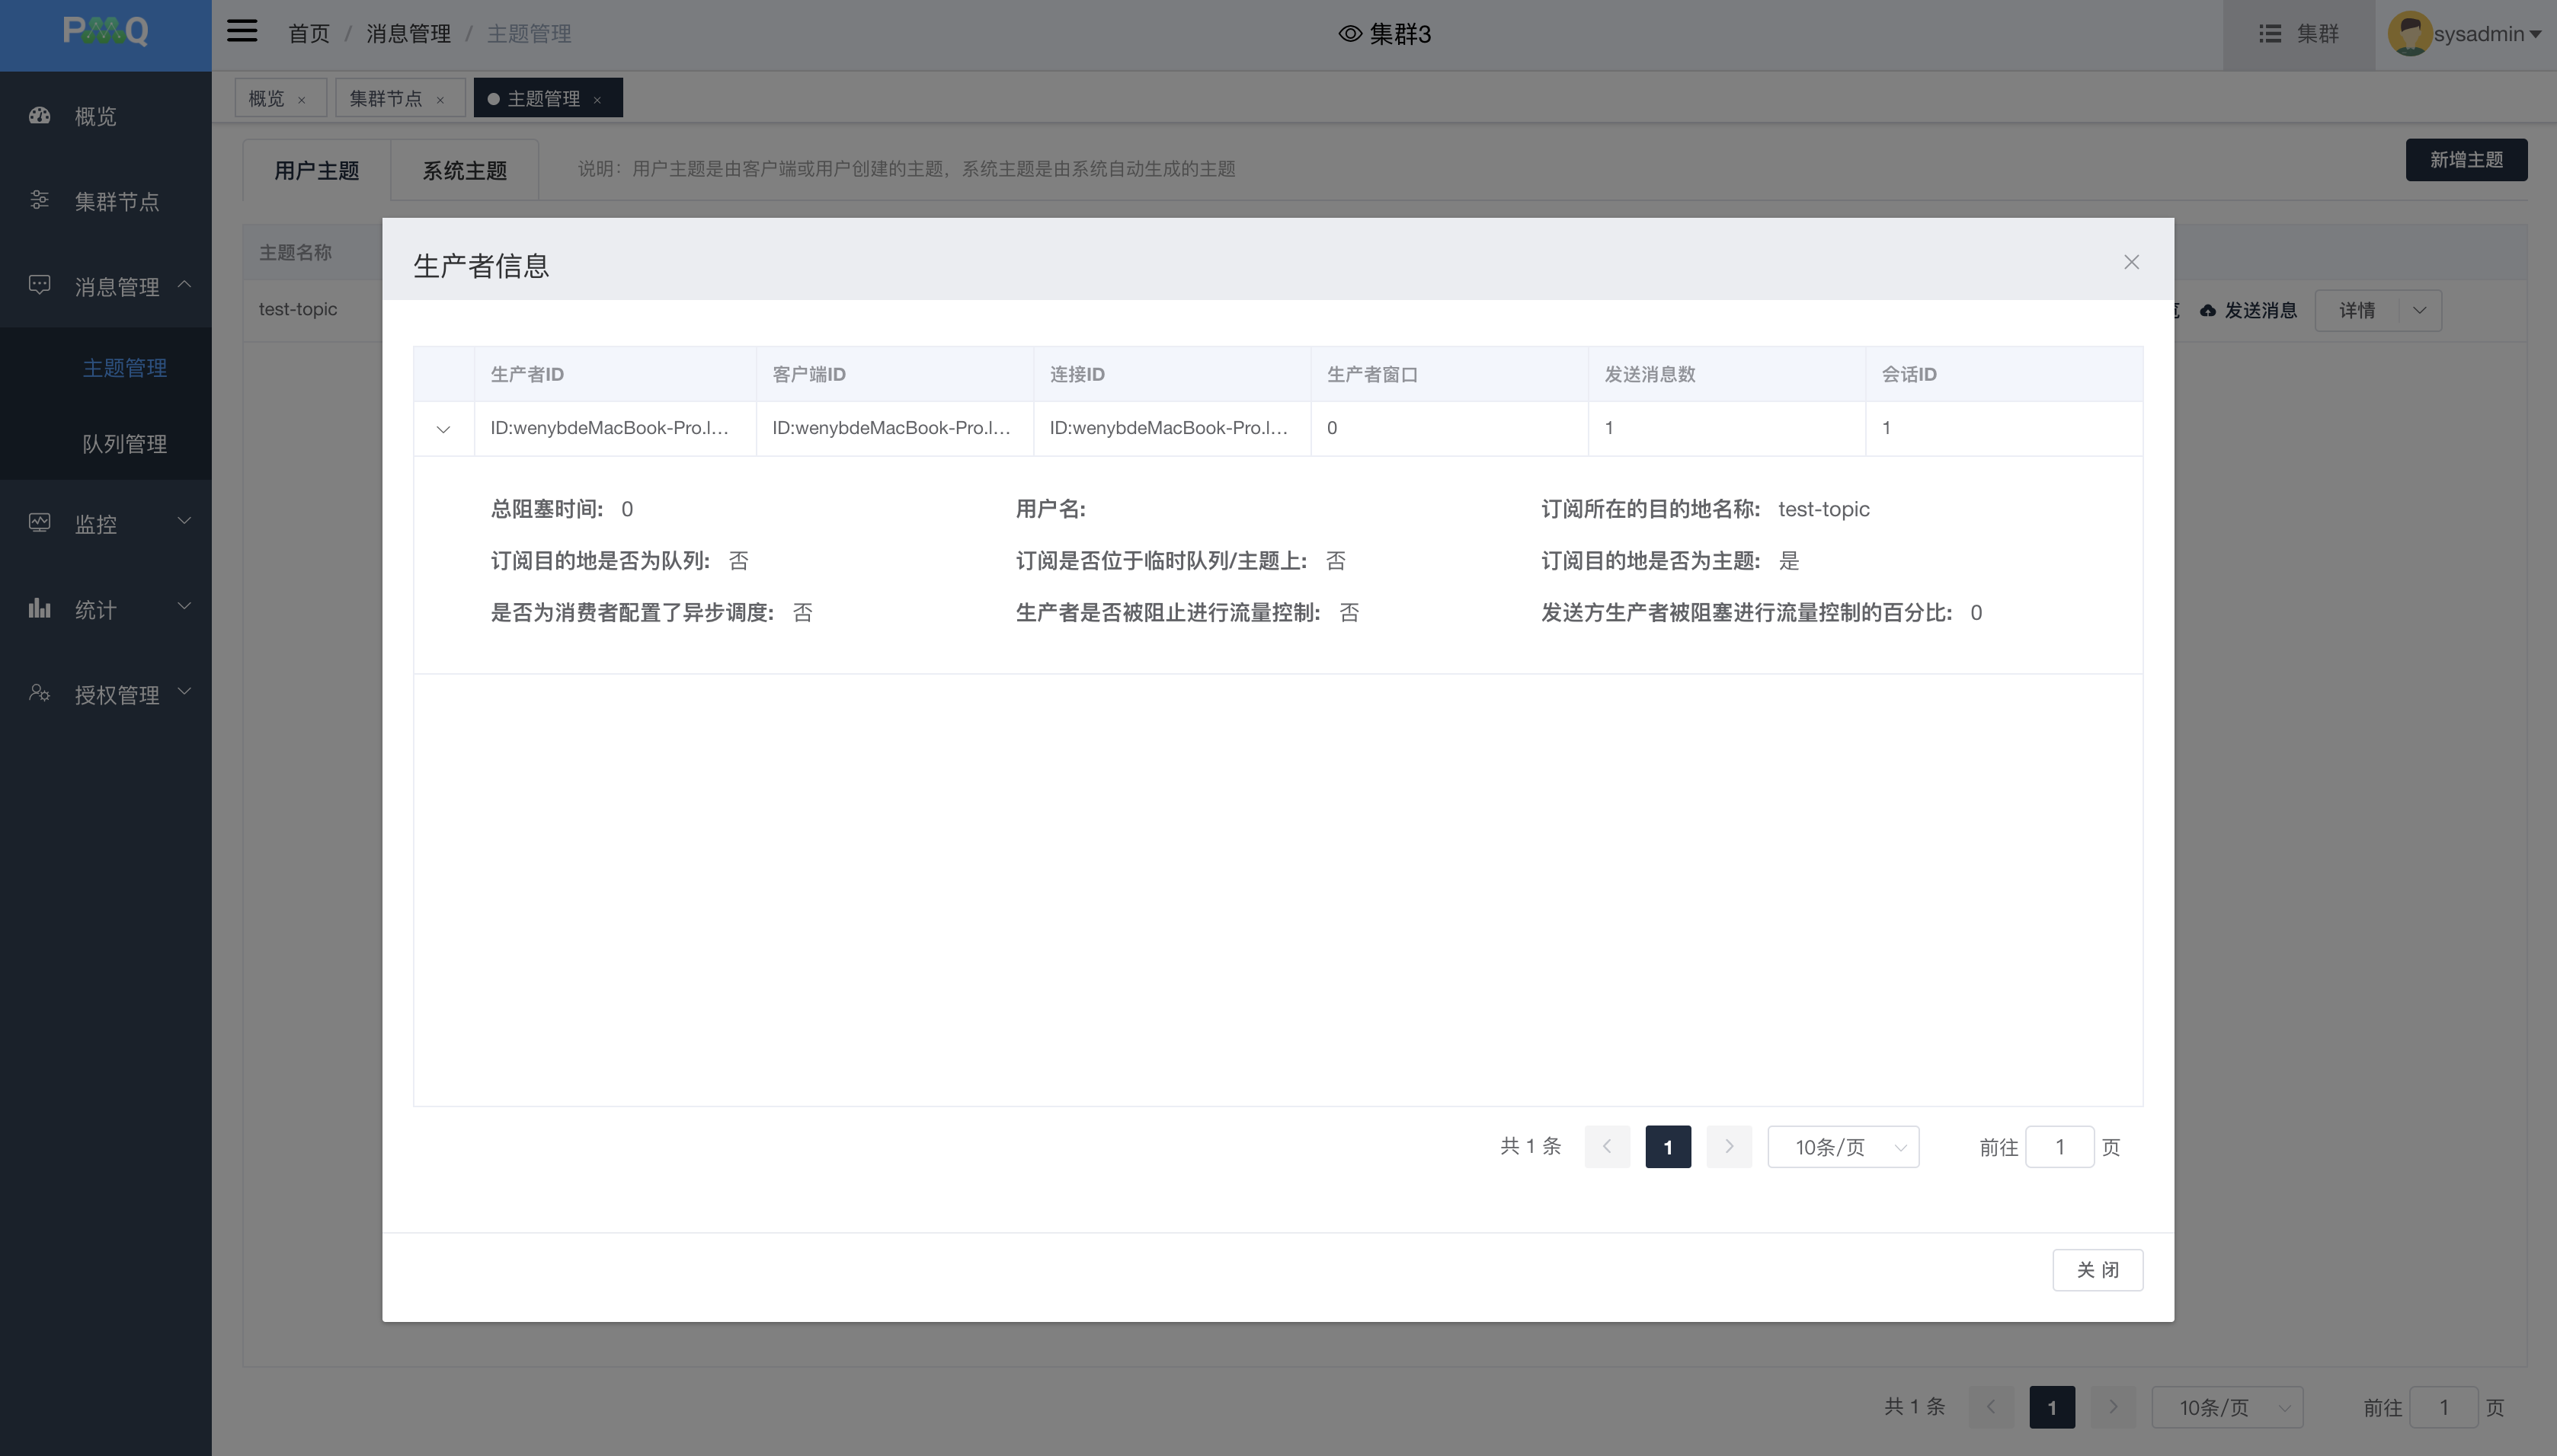This screenshot has width=2557, height=1456.
Task: Open the 详情 dropdown arrow
Action: pos(2419,310)
